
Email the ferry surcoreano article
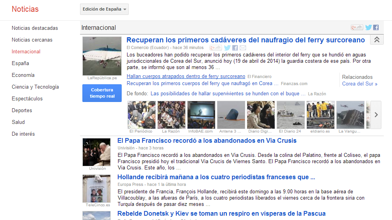pyautogui.click(x=243, y=48)
